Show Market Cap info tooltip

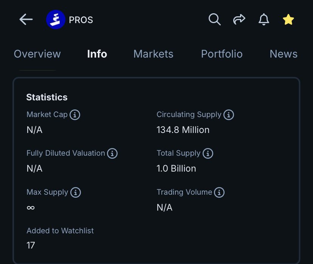click(75, 115)
